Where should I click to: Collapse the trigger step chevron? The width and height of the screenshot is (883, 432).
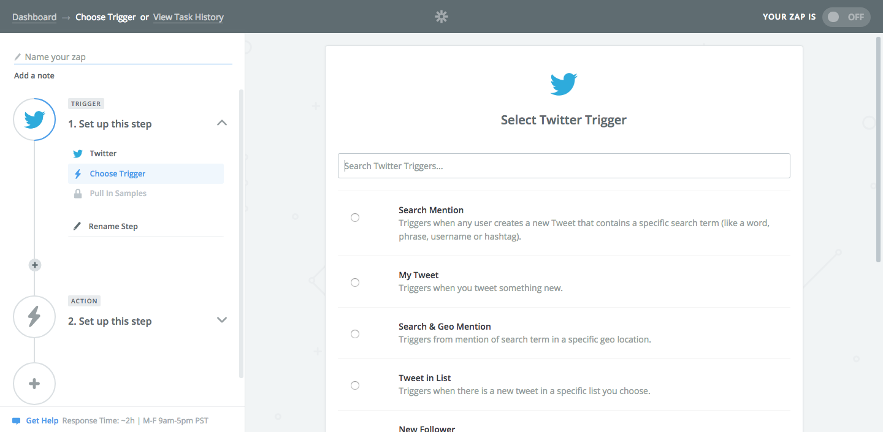click(222, 123)
